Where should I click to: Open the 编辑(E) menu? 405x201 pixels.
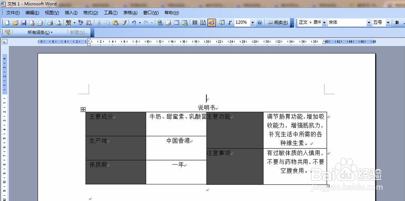tap(32, 13)
